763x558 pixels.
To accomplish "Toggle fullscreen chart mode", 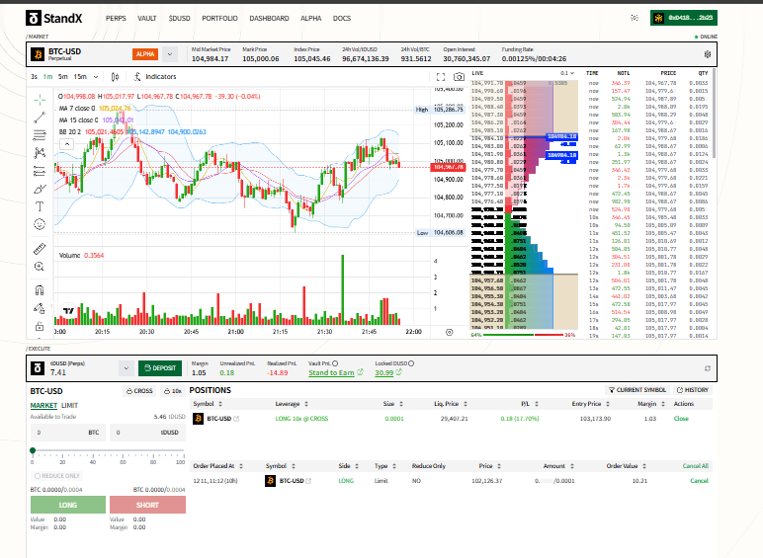I will tap(441, 77).
